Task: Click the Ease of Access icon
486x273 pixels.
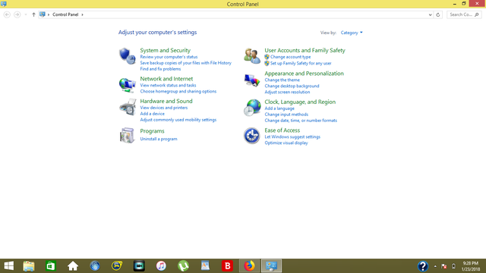Action: point(251,136)
